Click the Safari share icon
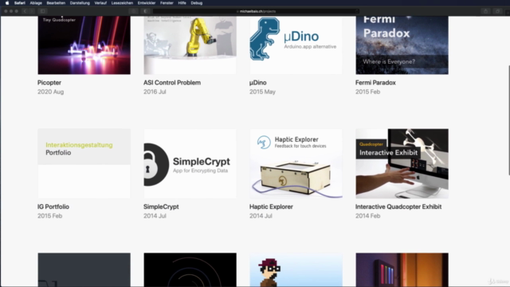 tap(485, 11)
